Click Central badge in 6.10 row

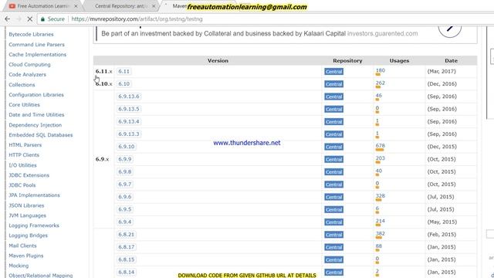click(x=334, y=84)
